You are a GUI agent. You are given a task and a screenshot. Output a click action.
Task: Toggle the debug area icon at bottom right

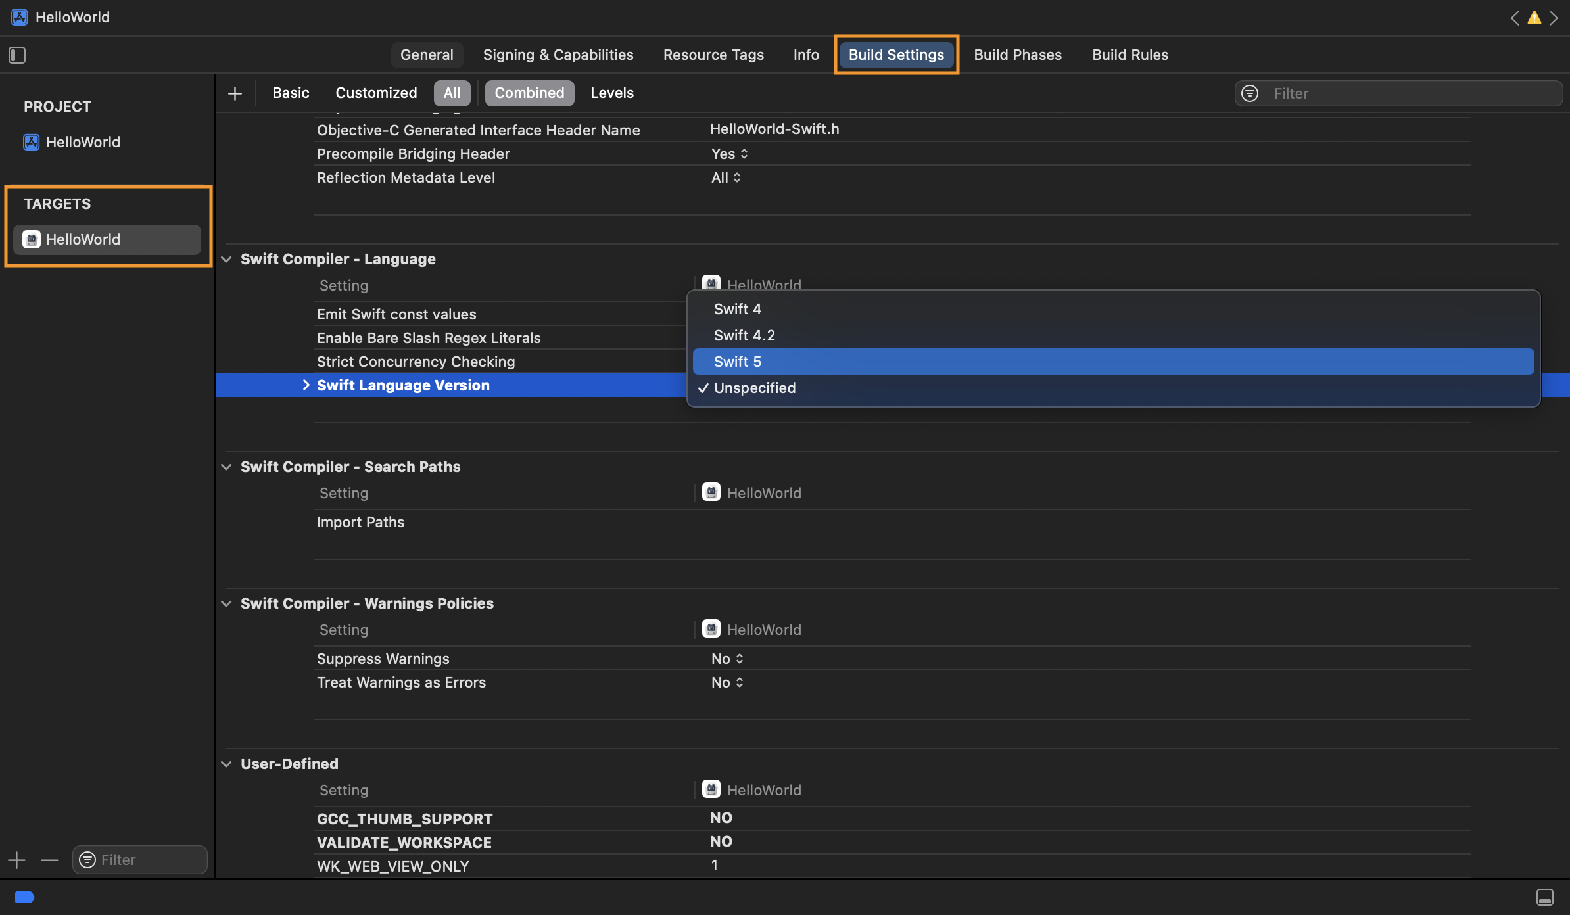(1545, 897)
